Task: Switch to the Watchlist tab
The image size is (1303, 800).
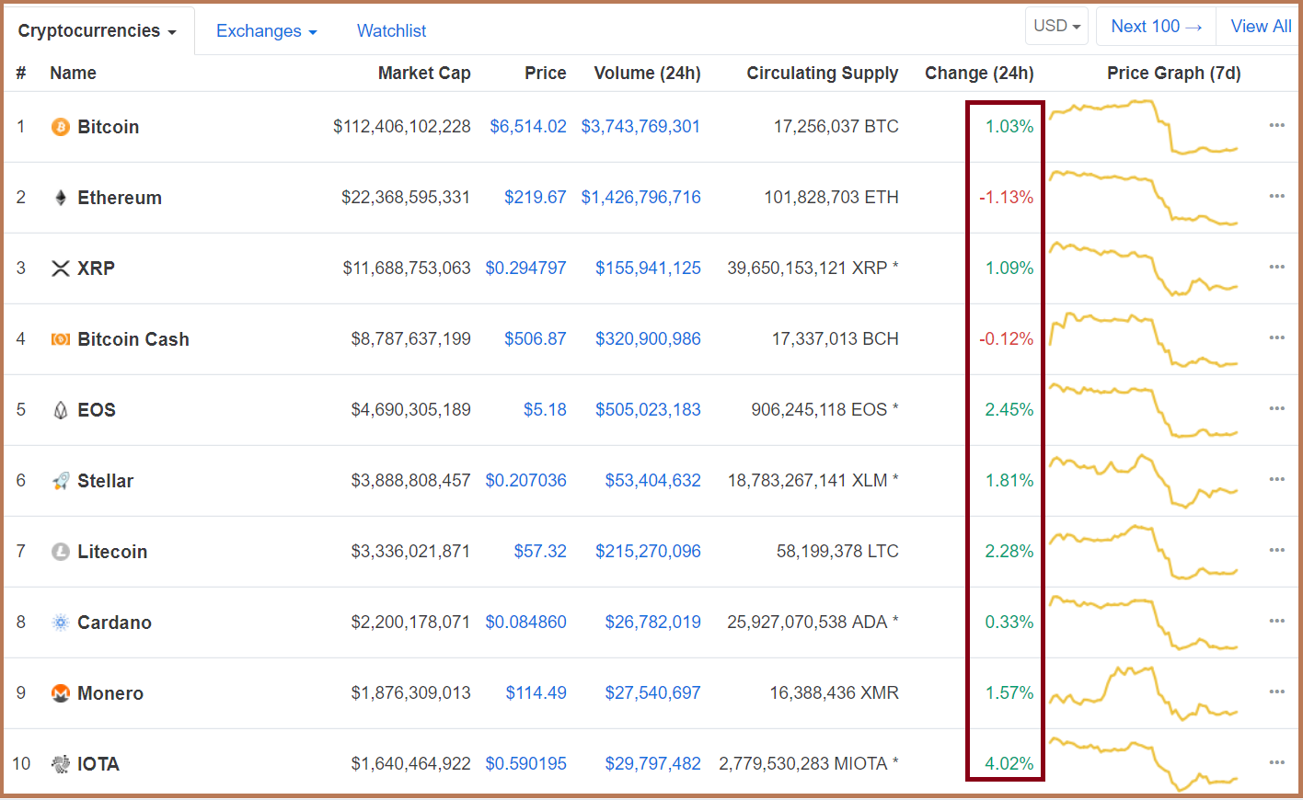Action: tap(391, 31)
